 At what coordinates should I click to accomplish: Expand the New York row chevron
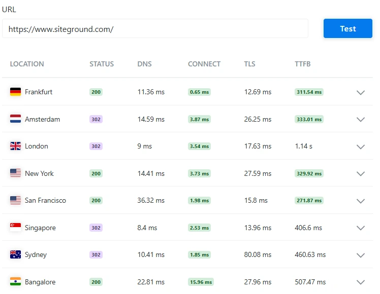pyautogui.click(x=361, y=173)
